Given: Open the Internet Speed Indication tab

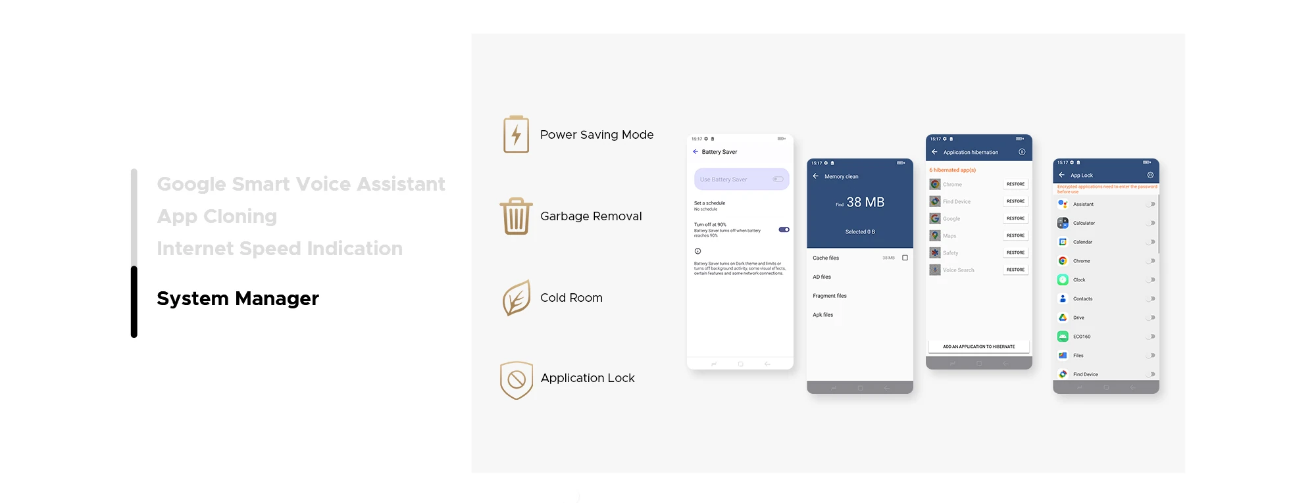Looking at the screenshot, I should click(x=280, y=249).
